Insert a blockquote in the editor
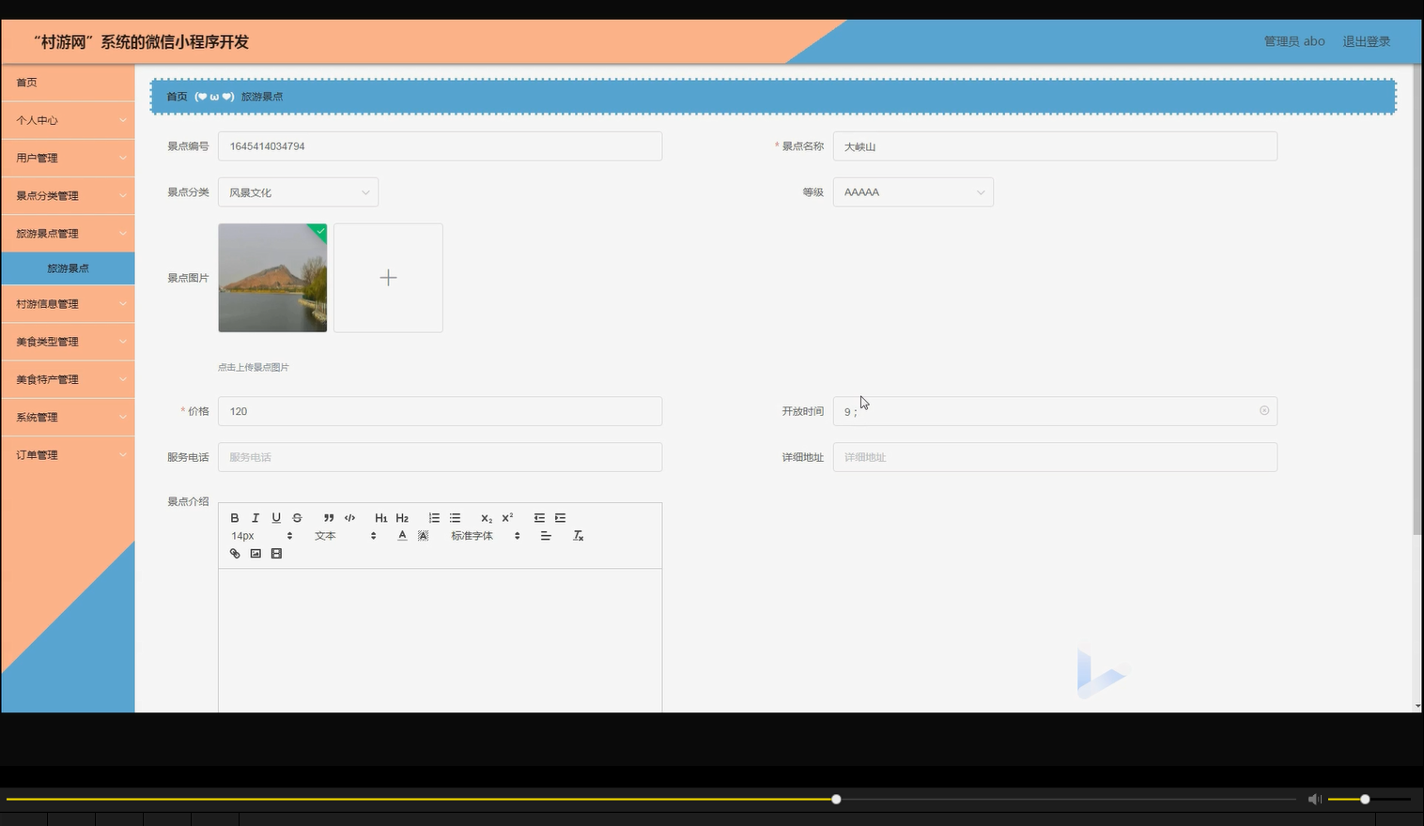 (x=329, y=518)
